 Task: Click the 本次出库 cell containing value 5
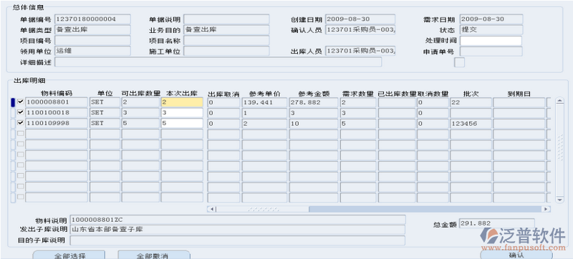click(x=182, y=123)
